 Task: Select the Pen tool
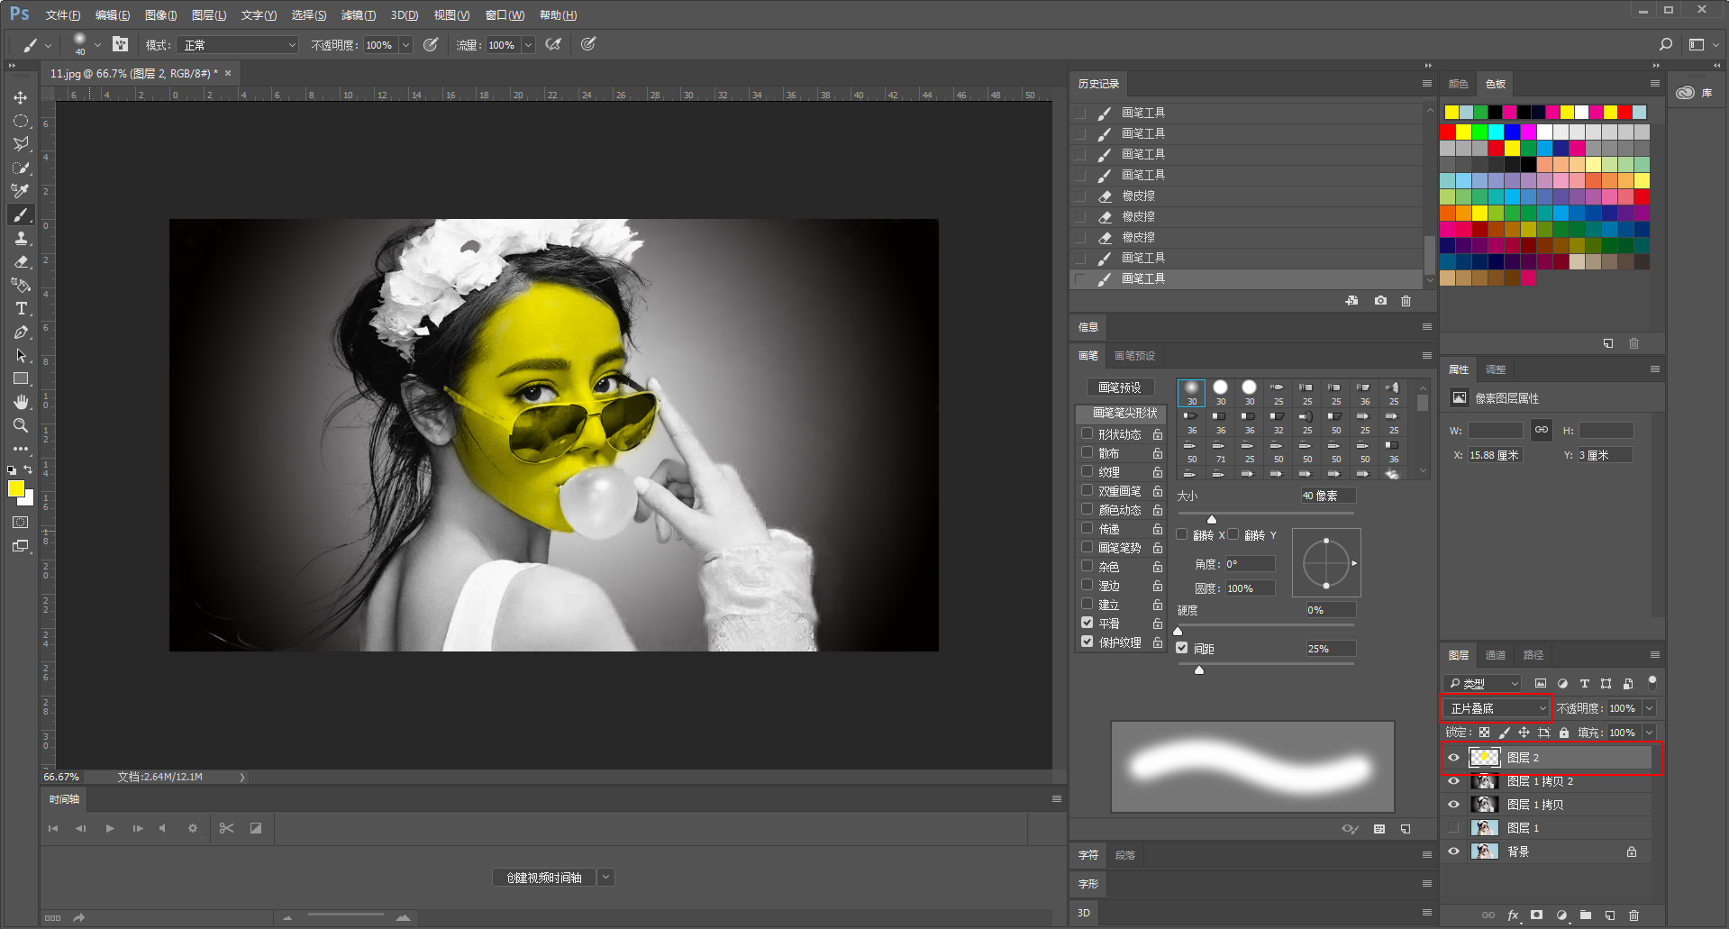coord(20,332)
